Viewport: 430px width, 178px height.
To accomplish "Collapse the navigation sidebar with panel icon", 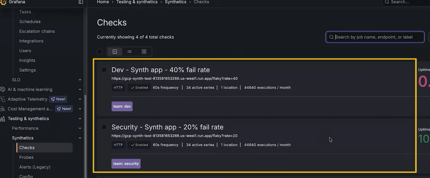I will pos(80,2).
